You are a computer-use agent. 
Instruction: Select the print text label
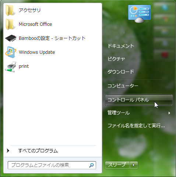(24, 66)
